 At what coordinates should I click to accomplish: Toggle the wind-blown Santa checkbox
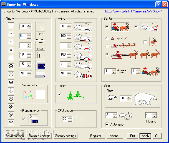point(136,27)
